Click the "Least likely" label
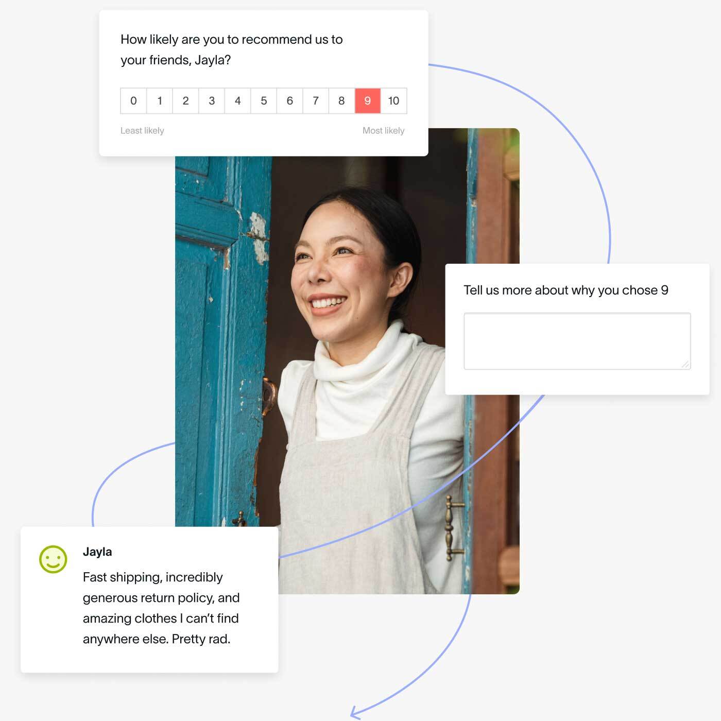This screenshot has width=721, height=721. coord(142,131)
